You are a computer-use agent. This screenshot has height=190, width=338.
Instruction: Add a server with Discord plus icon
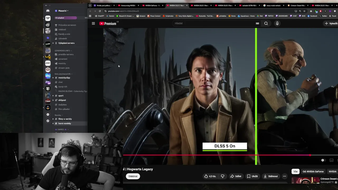pos(48,115)
